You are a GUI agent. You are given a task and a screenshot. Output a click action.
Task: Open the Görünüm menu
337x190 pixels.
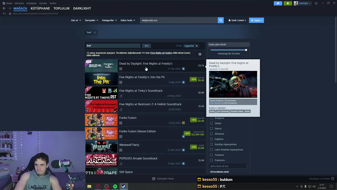pos(19,3)
